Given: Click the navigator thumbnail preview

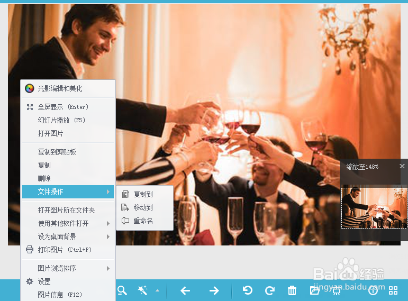Looking at the screenshot, I should pos(374,208).
